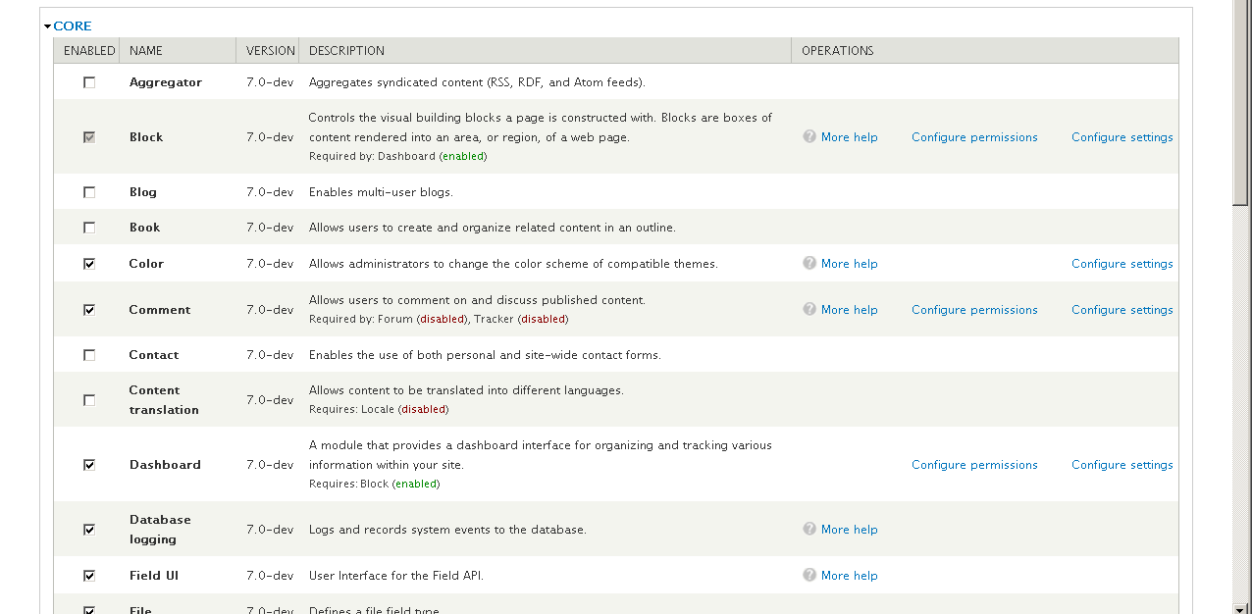Viewport: 1252px width, 614px height.
Task: Open Configure permissions for Block
Action: (x=974, y=137)
